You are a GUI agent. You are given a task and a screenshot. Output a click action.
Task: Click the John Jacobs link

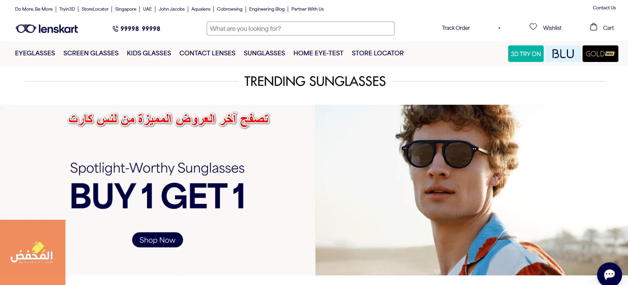point(172,9)
